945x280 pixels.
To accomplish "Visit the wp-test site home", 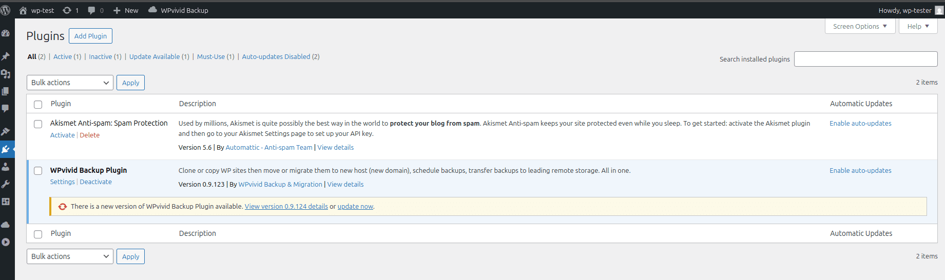I will 36,10.
